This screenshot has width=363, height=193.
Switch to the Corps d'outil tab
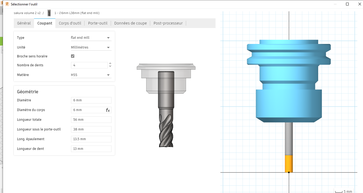pyautogui.click(x=70, y=23)
